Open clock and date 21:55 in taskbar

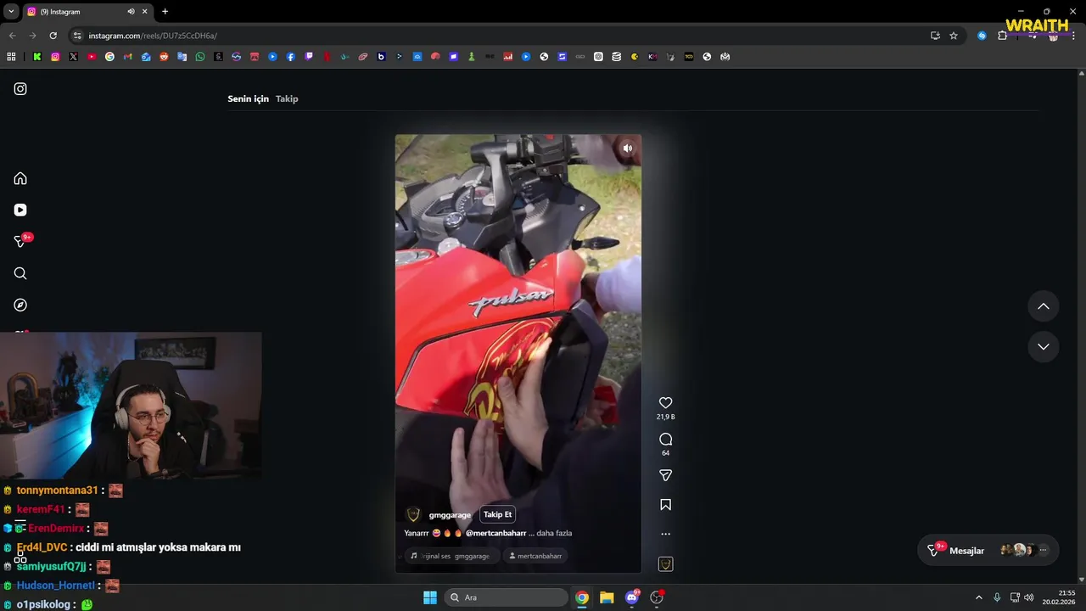(1059, 597)
